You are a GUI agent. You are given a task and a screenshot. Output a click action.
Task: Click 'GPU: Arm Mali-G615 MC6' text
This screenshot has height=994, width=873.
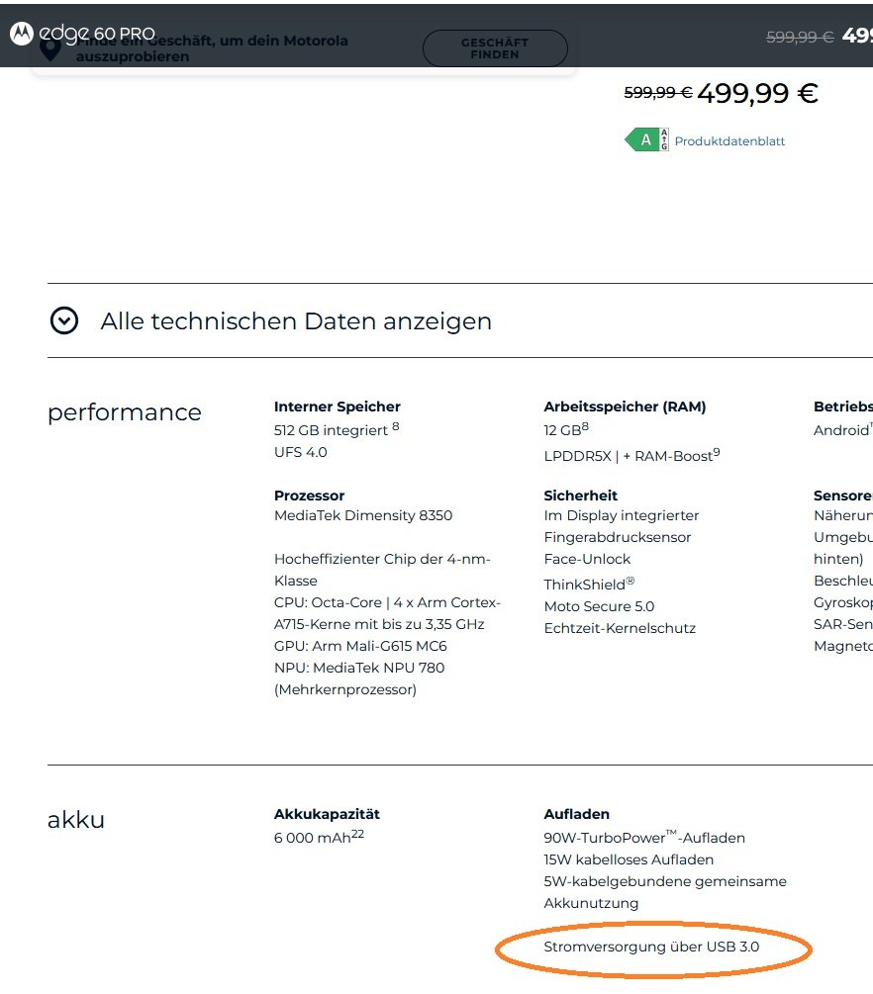click(360, 646)
